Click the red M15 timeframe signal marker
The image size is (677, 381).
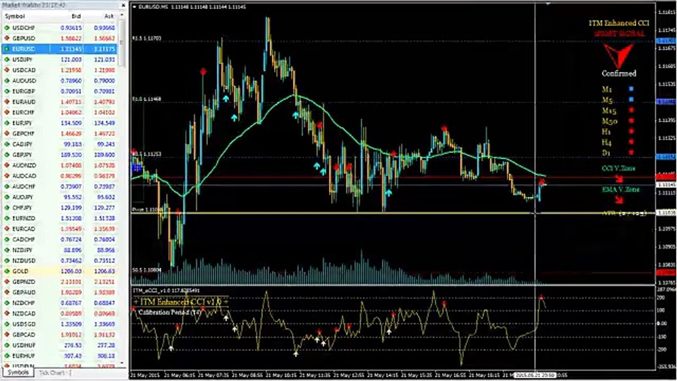click(x=631, y=111)
